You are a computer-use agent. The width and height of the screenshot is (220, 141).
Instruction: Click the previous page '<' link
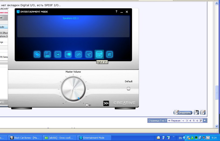tap(183, 121)
